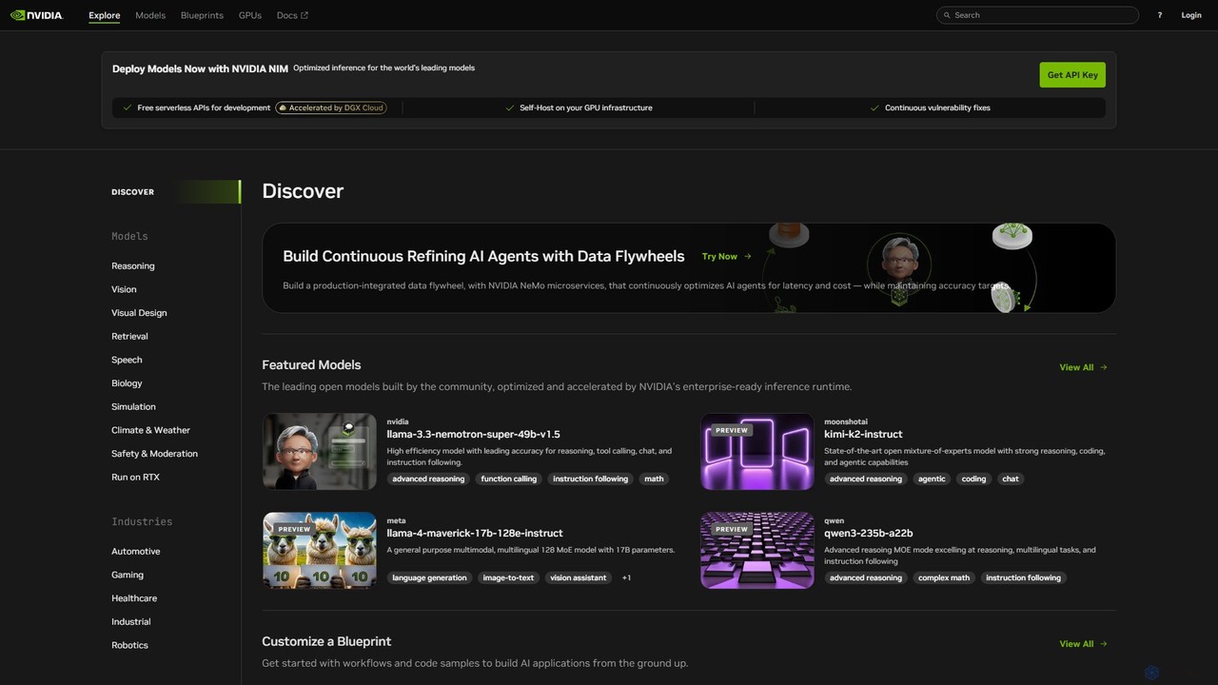
Task: Select Retrieval category
Action: pos(129,336)
